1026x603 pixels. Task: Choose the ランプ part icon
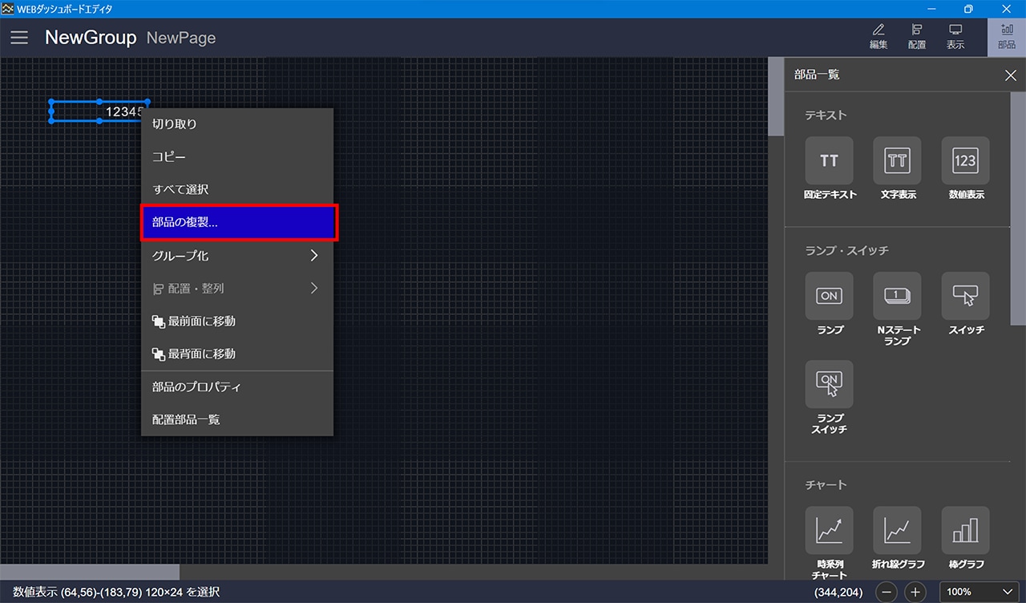pyautogui.click(x=829, y=297)
